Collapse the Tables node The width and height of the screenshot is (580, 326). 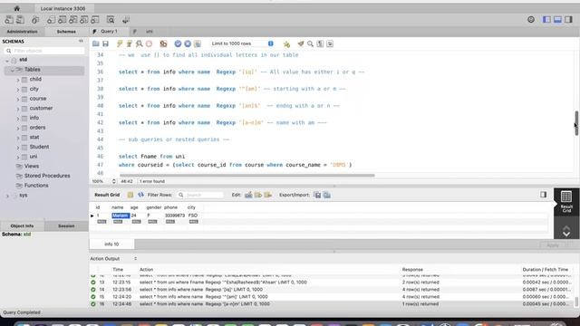click(x=12, y=70)
